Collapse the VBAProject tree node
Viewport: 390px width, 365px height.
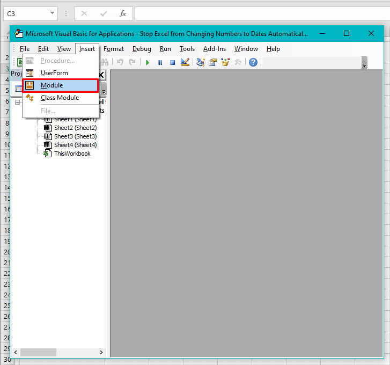pos(17,103)
